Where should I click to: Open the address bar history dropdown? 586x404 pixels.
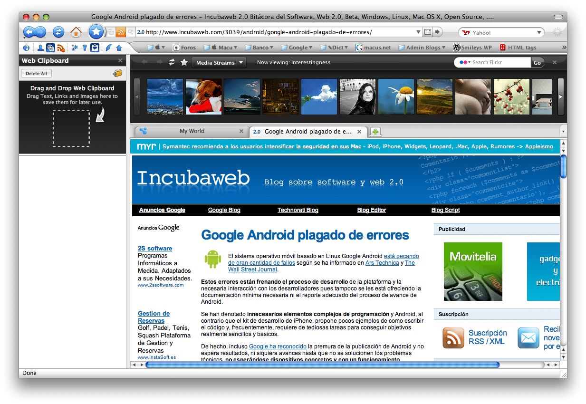(x=418, y=32)
